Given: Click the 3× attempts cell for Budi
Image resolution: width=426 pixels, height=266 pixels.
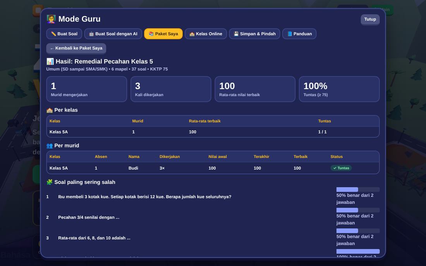Looking at the screenshot, I should [162, 168].
